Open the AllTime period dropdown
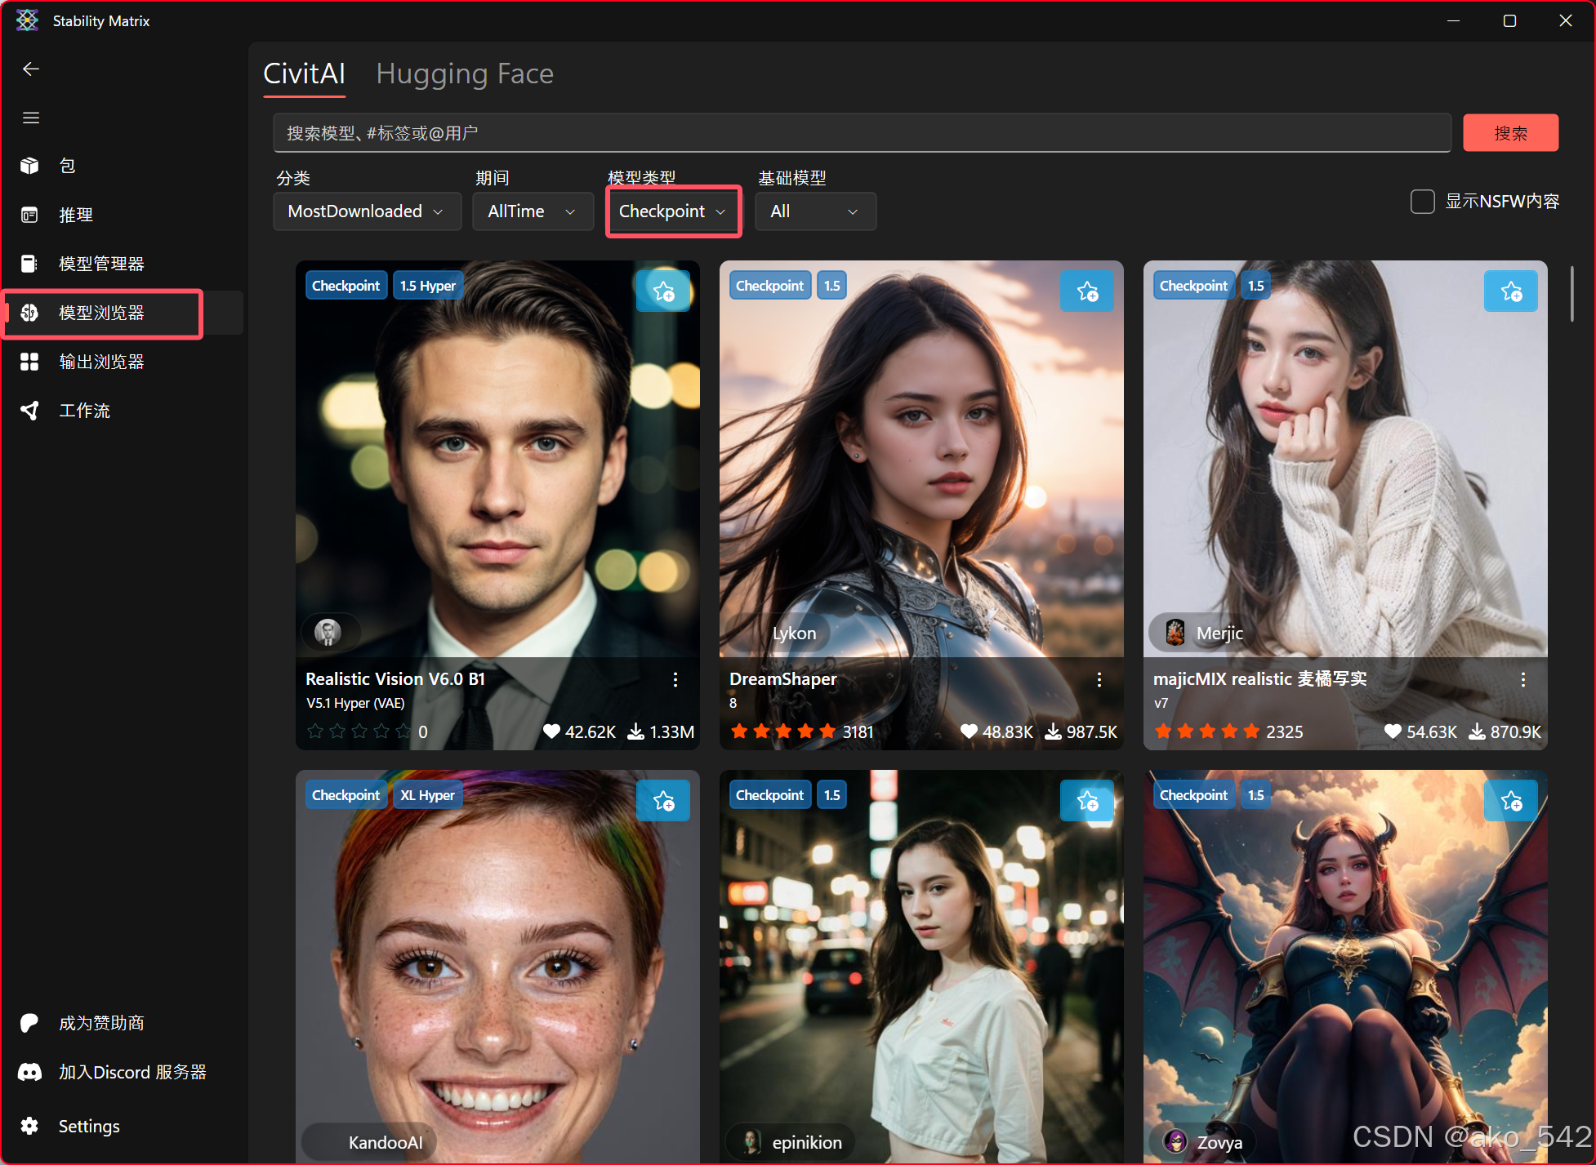Screen dimensions: 1596x1165 tap(533, 211)
